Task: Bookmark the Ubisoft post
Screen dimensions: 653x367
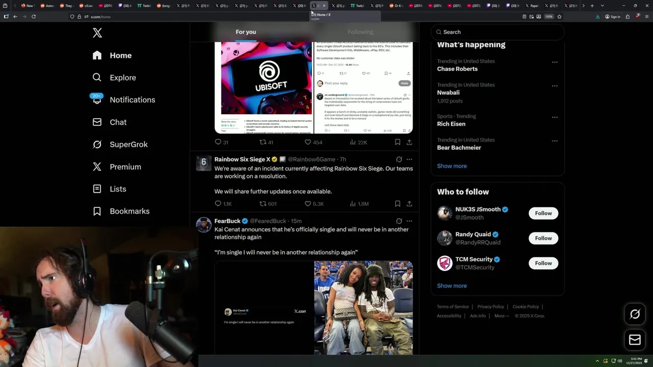Action: [x=397, y=142]
